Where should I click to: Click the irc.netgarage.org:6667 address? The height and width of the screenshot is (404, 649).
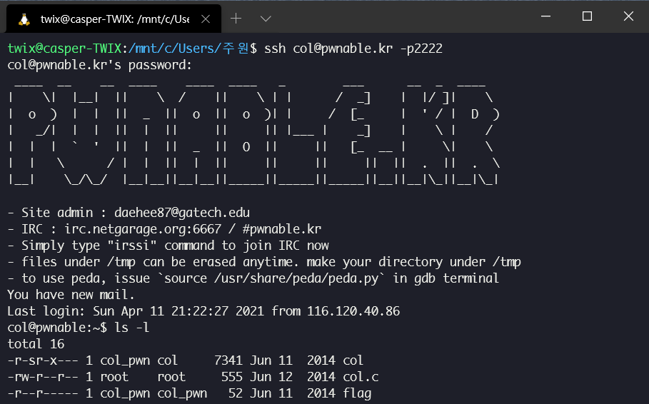(143, 229)
